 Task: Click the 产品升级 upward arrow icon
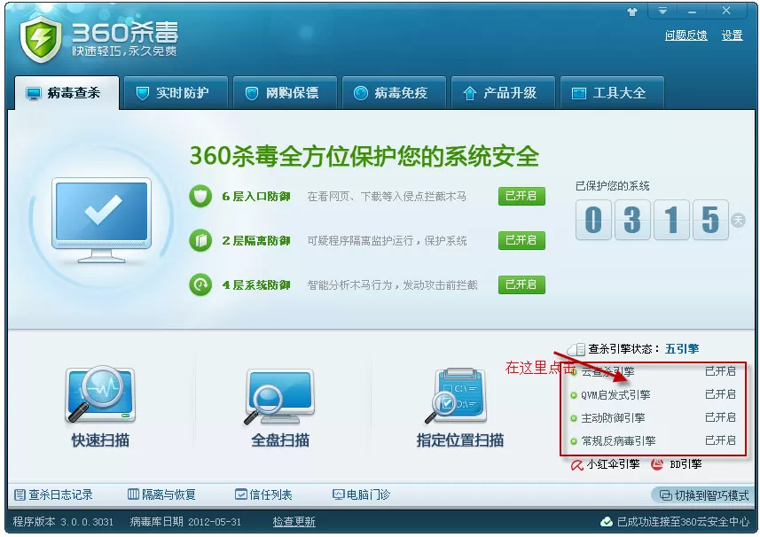470,93
